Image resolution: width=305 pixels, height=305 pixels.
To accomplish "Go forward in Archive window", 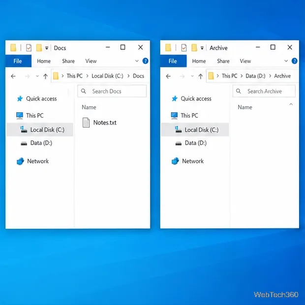I will 182,76.
